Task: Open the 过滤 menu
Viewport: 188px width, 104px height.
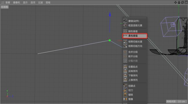Action: pyautogui.click(x=40, y=2)
